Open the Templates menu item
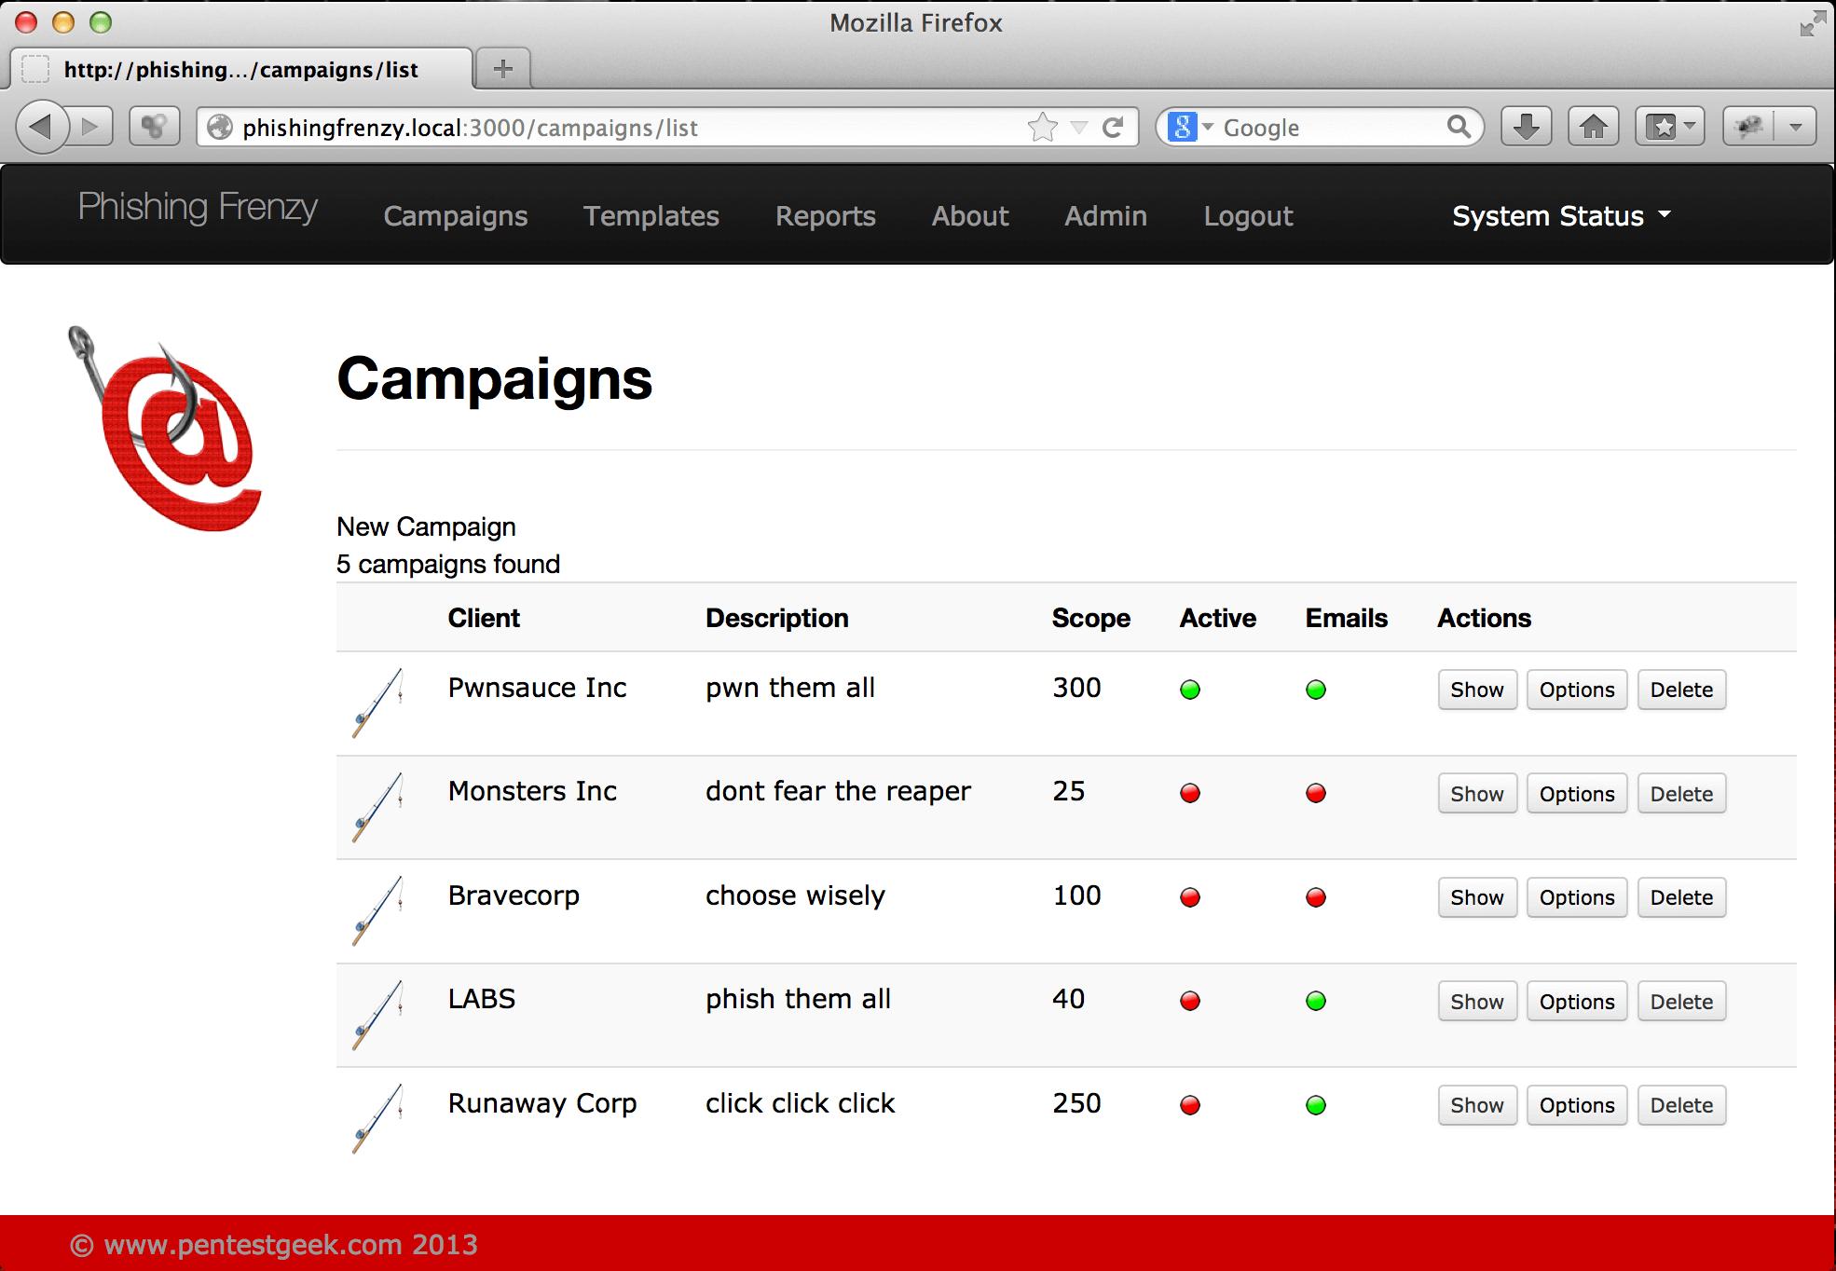Viewport: 1836px width, 1271px height. 651,216
